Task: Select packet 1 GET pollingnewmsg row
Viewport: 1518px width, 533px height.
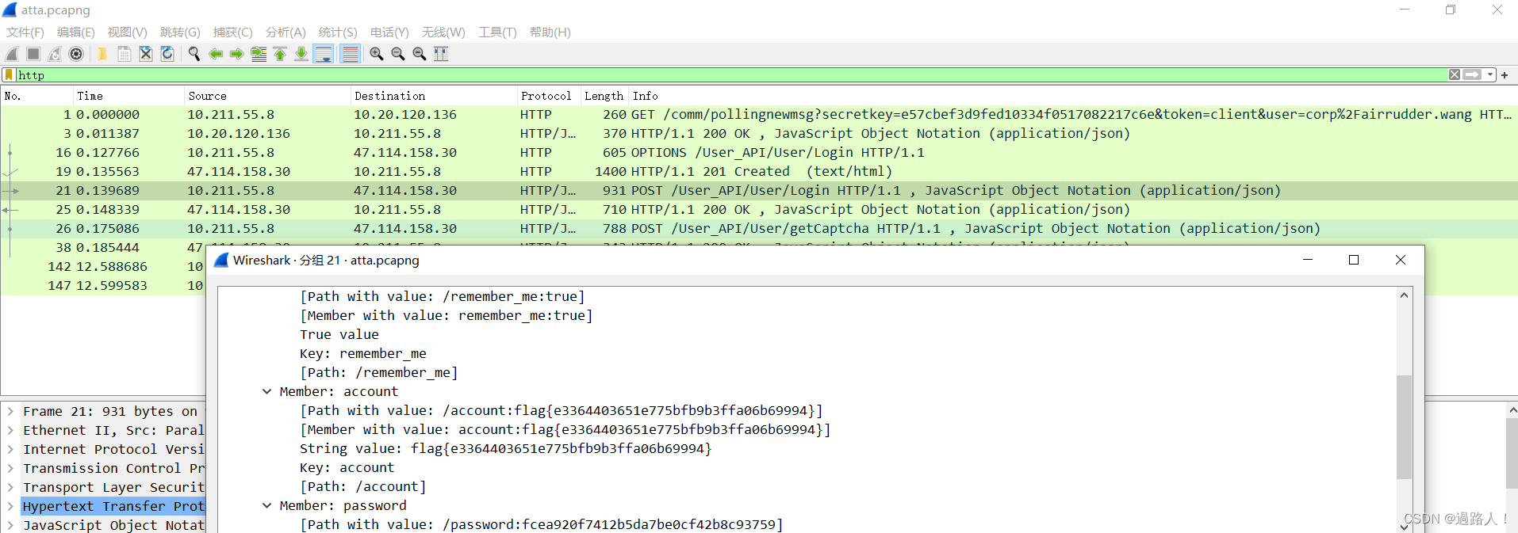Action: click(x=759, y=114)
